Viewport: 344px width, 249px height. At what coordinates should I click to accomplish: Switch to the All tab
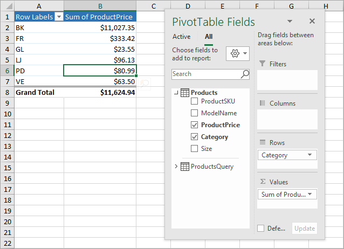tap(209, 37)
